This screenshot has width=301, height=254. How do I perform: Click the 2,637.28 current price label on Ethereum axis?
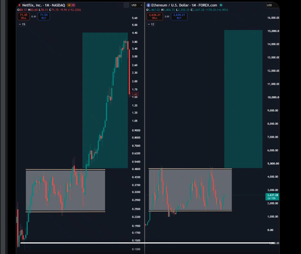tap(273, 196)
